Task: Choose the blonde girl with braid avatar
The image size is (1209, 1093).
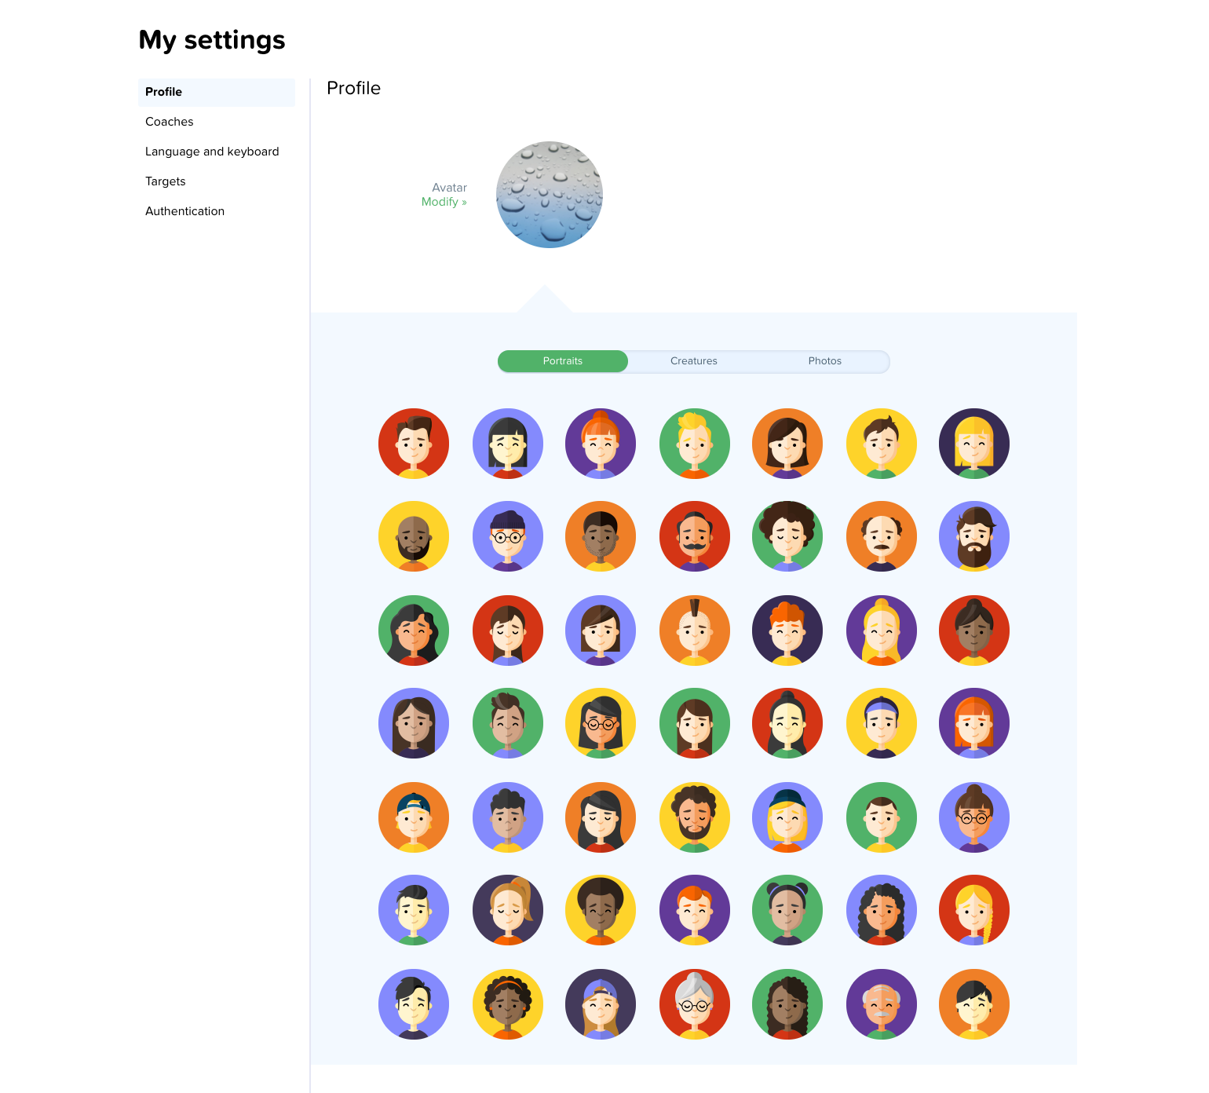Action: coord(974,911)
